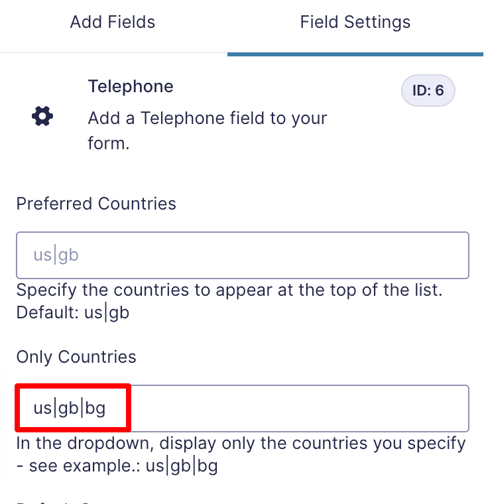Click the Only Countries label
This screenshot has height=504, width=484.
76,357
